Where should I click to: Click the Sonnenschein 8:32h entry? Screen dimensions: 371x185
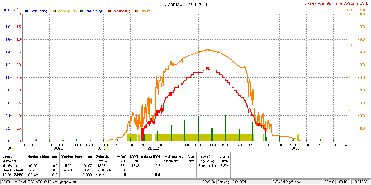(213, 166)
